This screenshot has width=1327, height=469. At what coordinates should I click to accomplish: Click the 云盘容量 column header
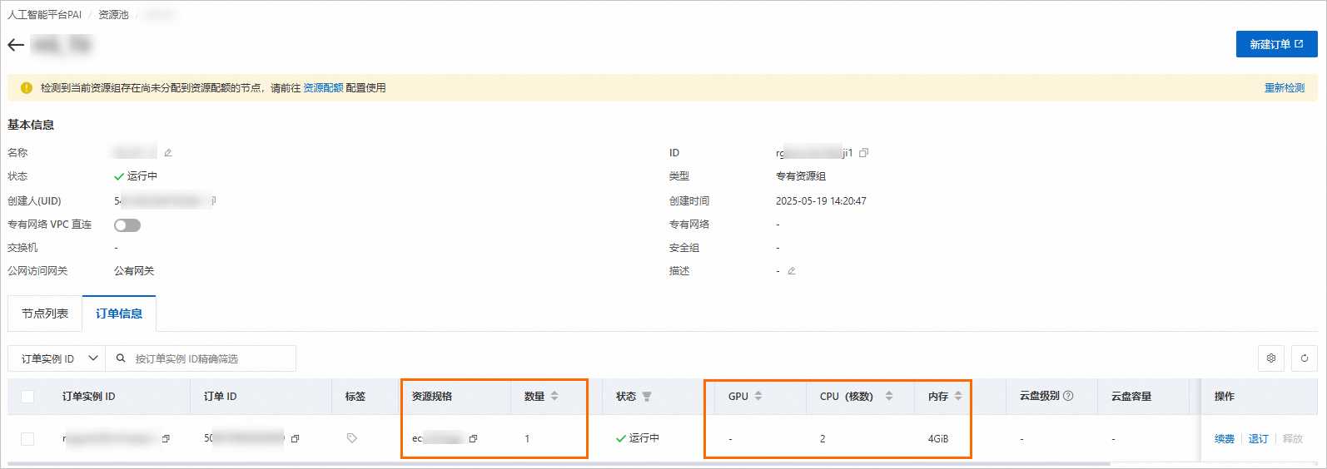pyautogui.click(x=1131, y=397)
